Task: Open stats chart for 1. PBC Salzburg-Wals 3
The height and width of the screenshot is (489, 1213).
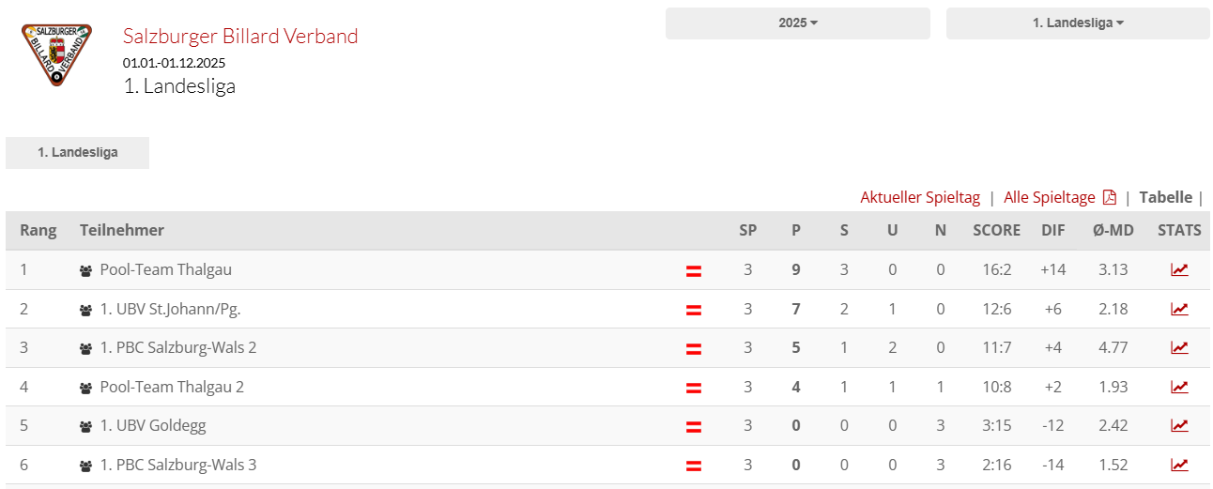Action: 1179,465
